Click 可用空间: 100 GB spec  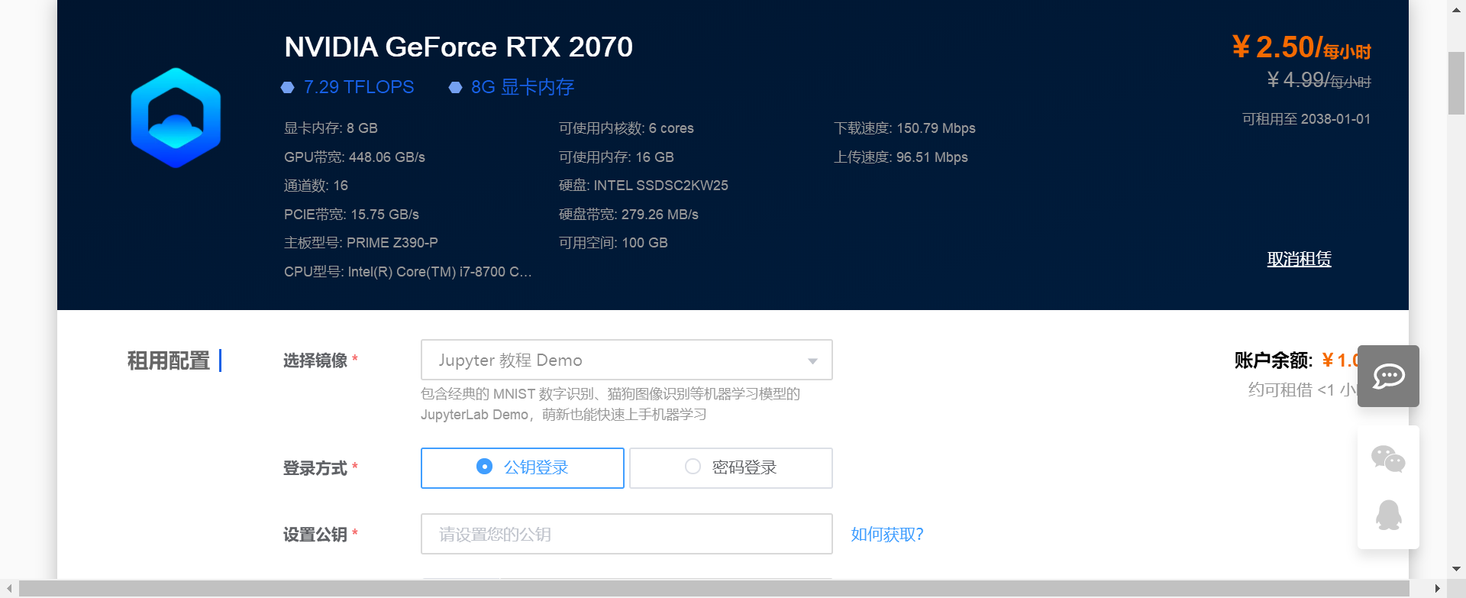click(613, 243)
